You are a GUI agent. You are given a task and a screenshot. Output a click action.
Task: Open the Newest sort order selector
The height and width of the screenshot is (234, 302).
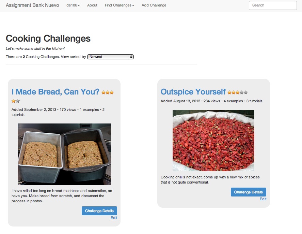[x=110, y=57]
